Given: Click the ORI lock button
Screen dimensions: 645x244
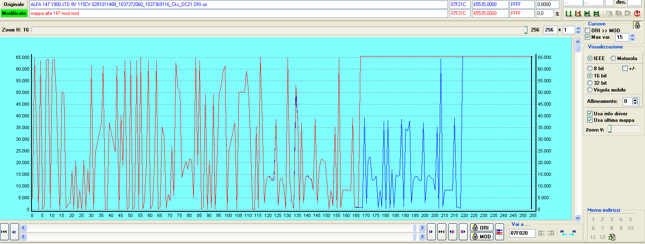Looking at the screenshot, I should point(481,227).
